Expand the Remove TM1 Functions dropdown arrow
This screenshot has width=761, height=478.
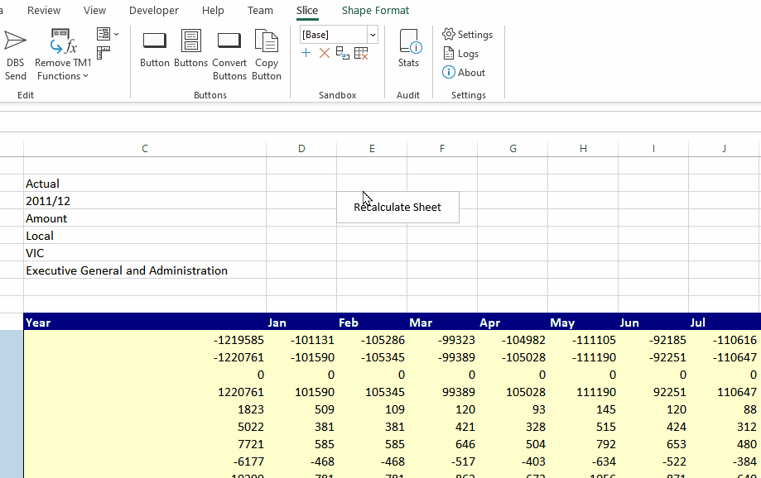pos(85,77)
